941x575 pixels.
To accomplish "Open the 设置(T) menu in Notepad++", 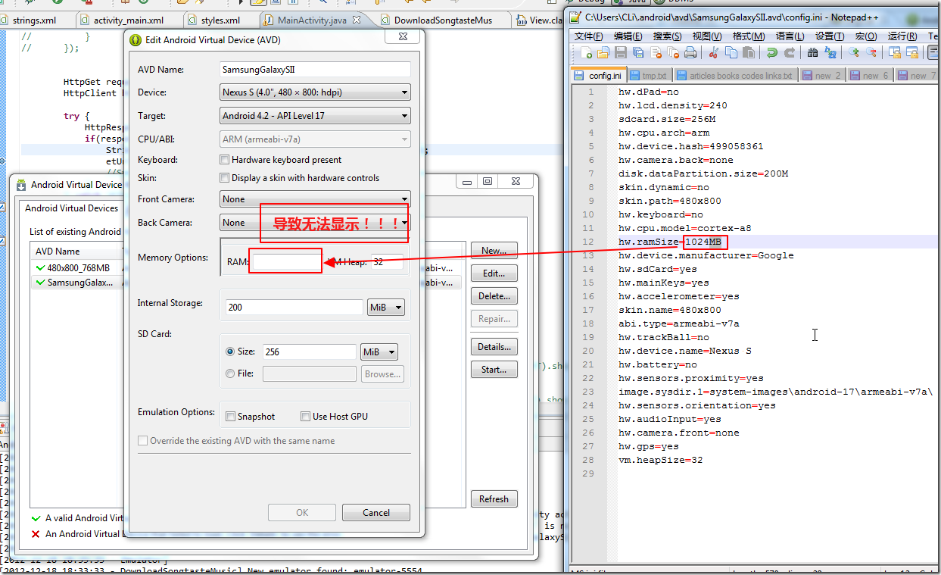I will (x=830, y=36).
